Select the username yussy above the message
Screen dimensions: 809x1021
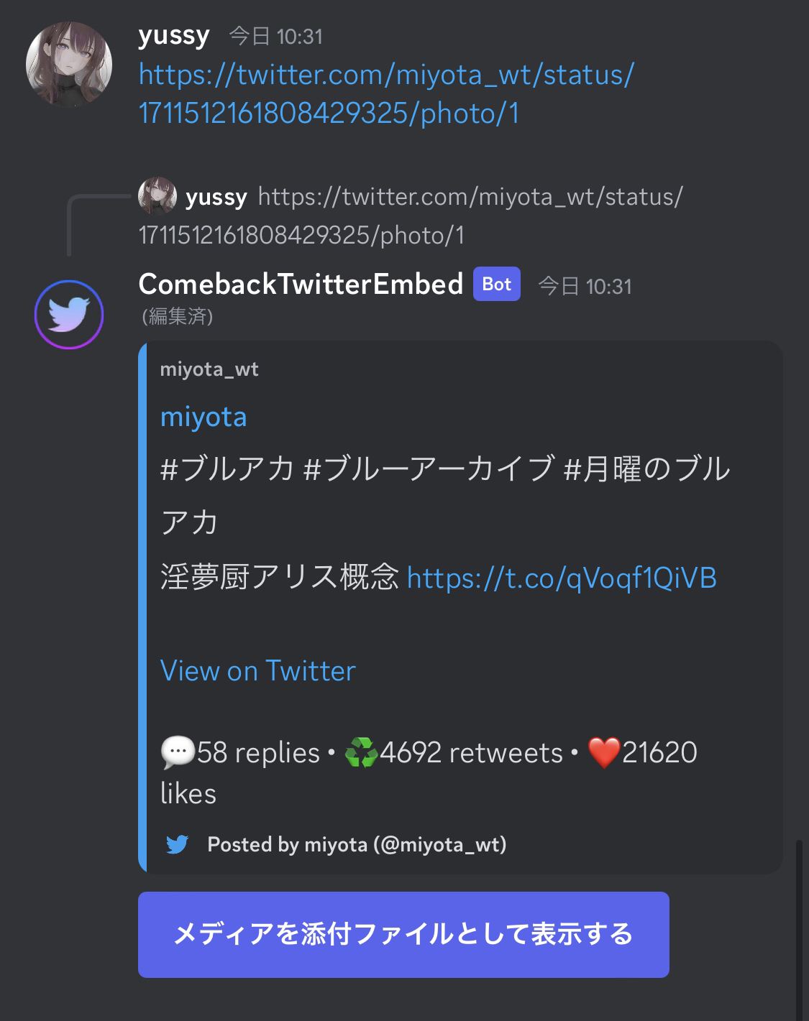[173, 34]
